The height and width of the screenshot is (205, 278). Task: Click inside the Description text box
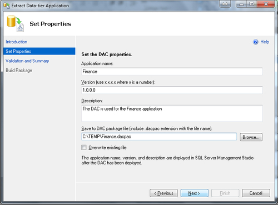pos(172,113)
